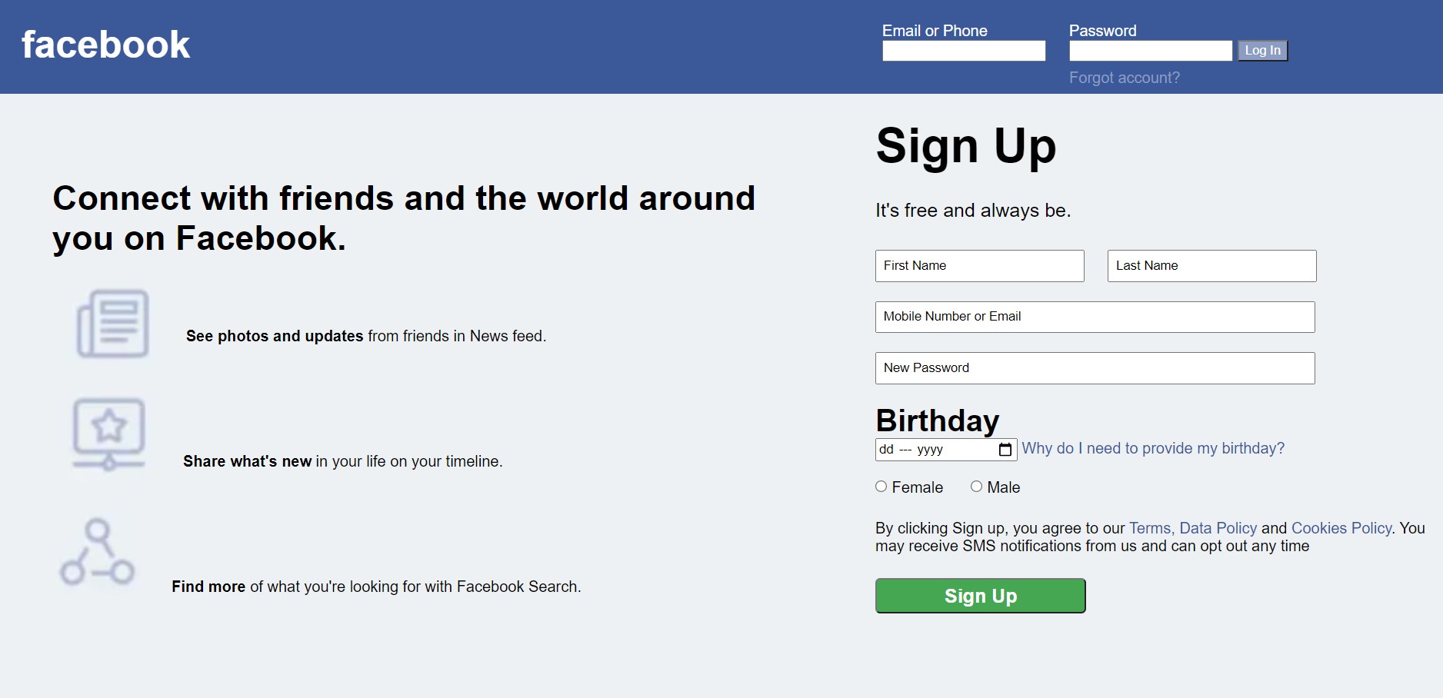Viewport: 1443px width, 698px height.
Task: Select the Female radio button
Action: click(x=881, y=487)
